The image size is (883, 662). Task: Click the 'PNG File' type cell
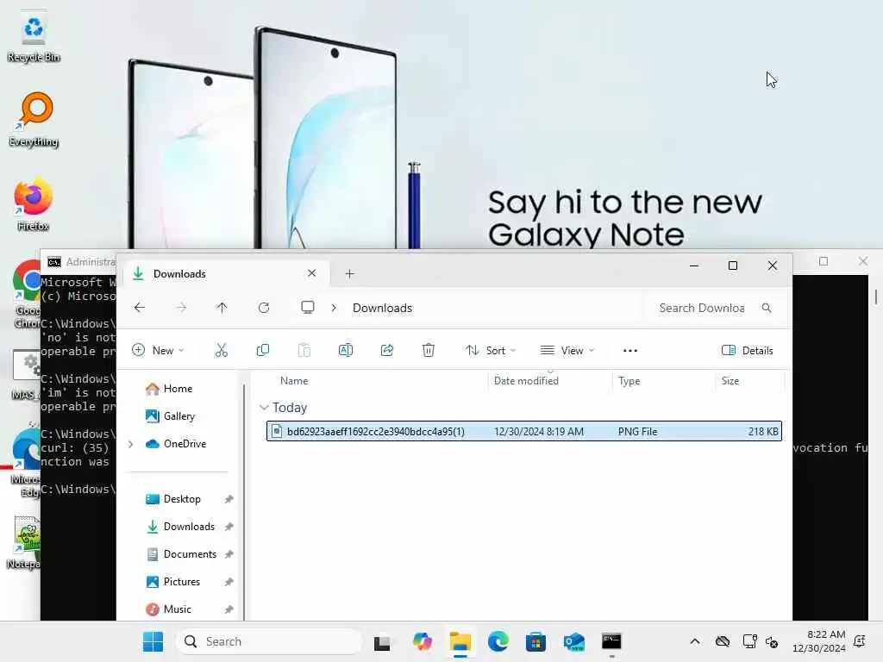(x=637, y=432)
